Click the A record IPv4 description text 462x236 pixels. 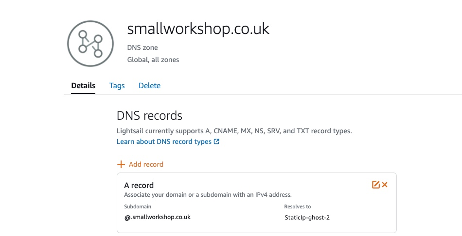(x=208, y=195)
